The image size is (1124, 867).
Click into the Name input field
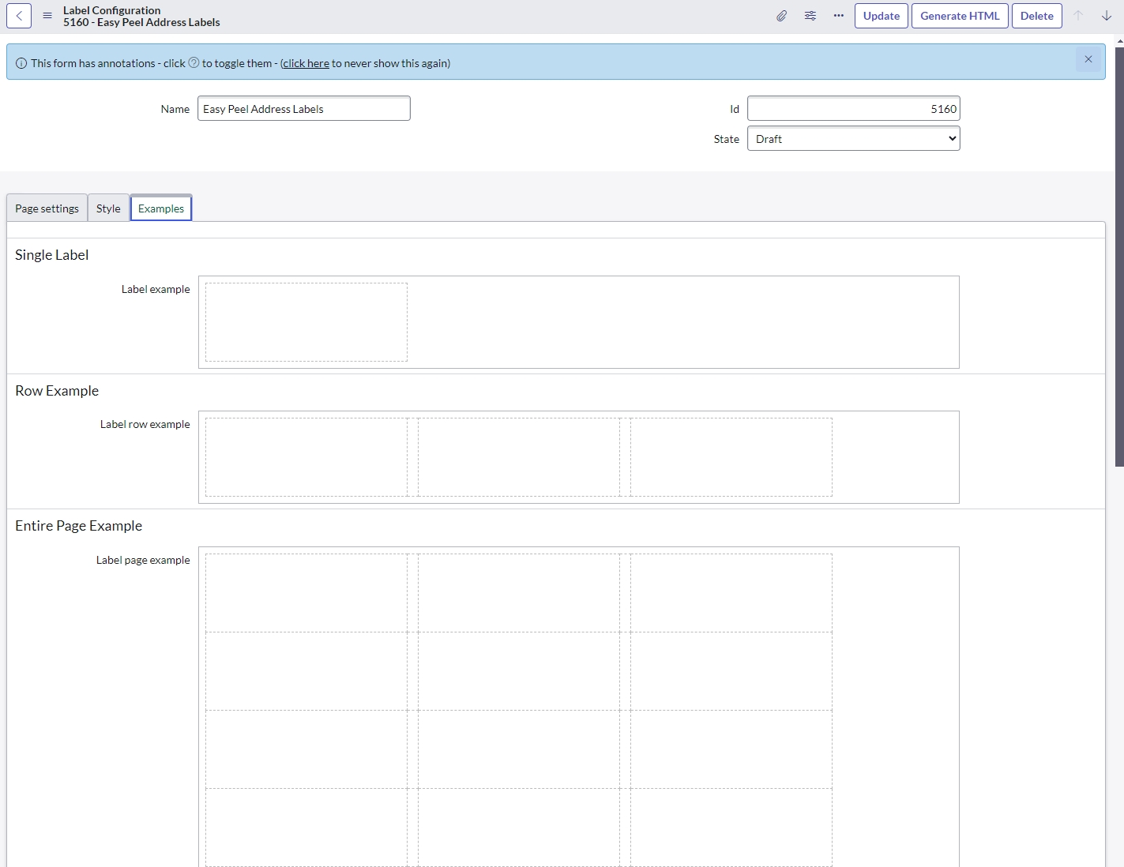click(303, 109)
